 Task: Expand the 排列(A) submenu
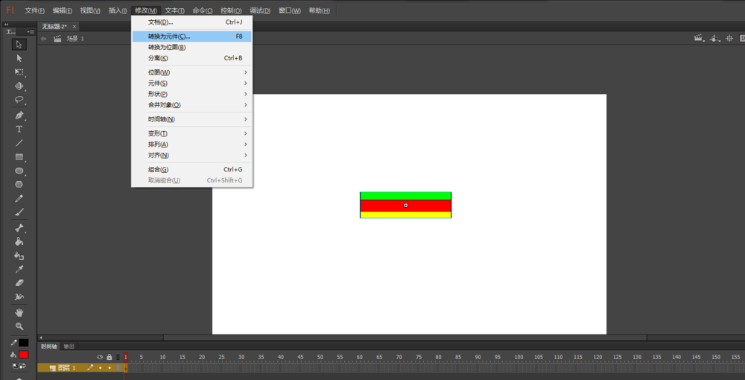click(x=192, y=145)
